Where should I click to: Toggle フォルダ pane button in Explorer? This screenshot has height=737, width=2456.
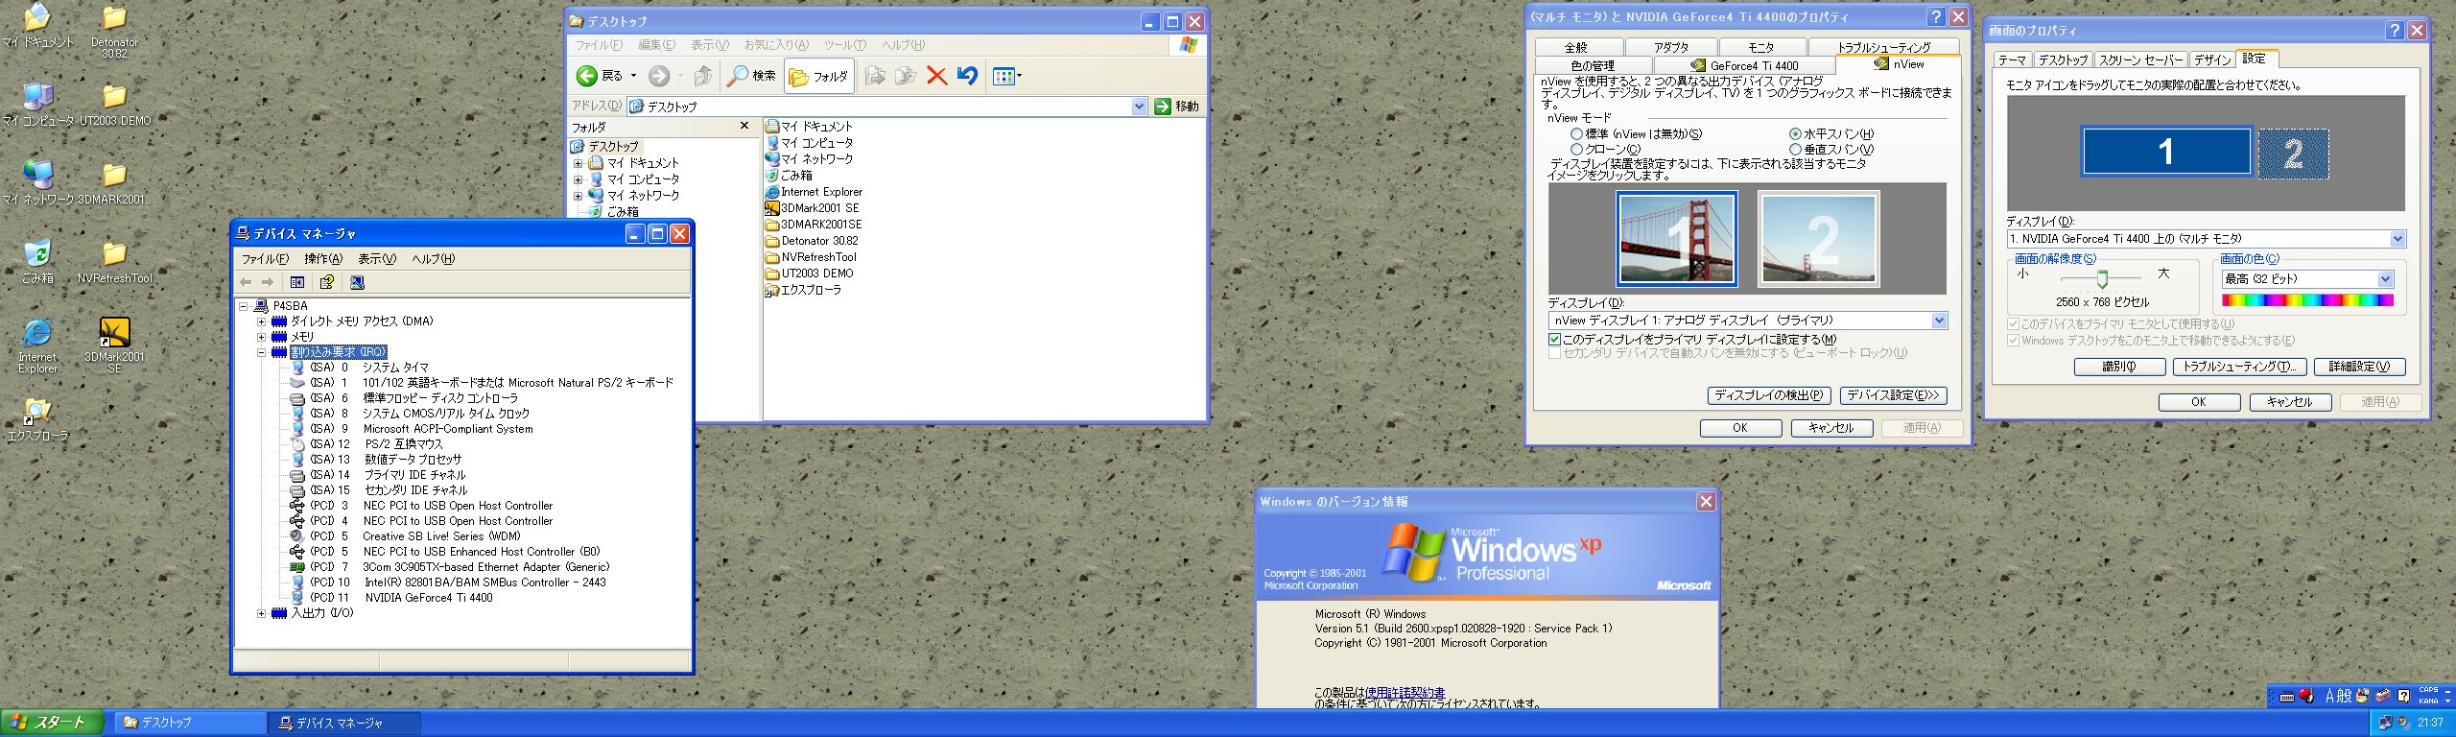coord(818,76)
